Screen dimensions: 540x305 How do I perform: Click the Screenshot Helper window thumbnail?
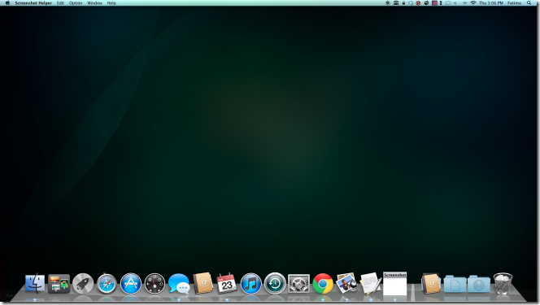[x=395, y=284]
